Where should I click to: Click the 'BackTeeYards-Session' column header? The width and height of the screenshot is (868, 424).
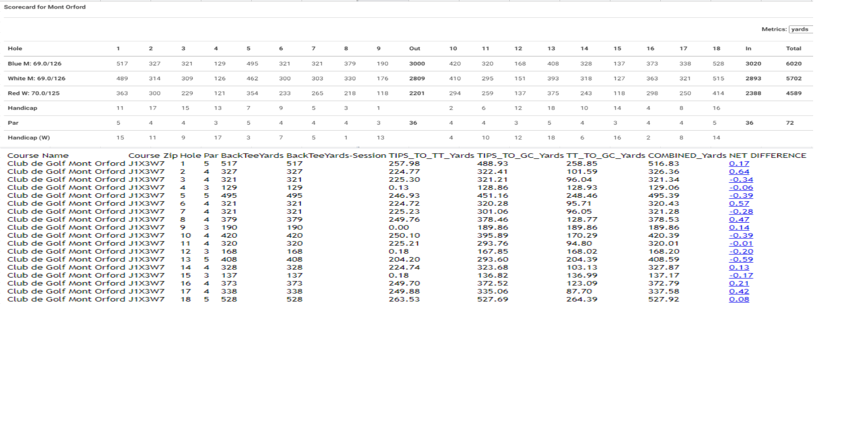point(336,156)
